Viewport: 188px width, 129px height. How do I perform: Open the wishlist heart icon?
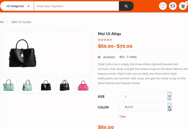pyautogui.click(x=163, y=6)
